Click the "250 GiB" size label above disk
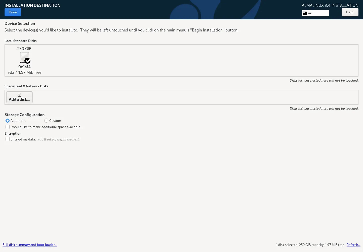Image resolution: width=363 pixels, height=252 pixels. click(24, 49)
